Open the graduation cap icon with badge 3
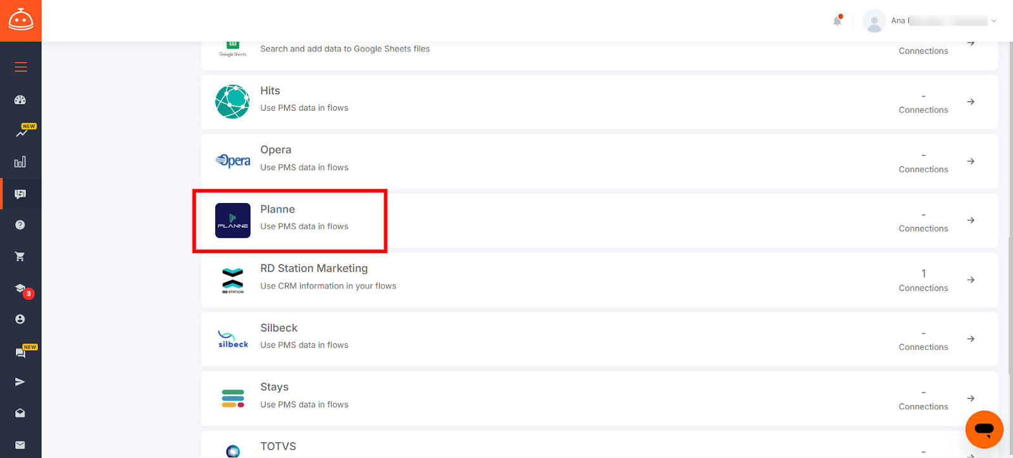This screenshot has height=458, width=1013. (22, 289)
